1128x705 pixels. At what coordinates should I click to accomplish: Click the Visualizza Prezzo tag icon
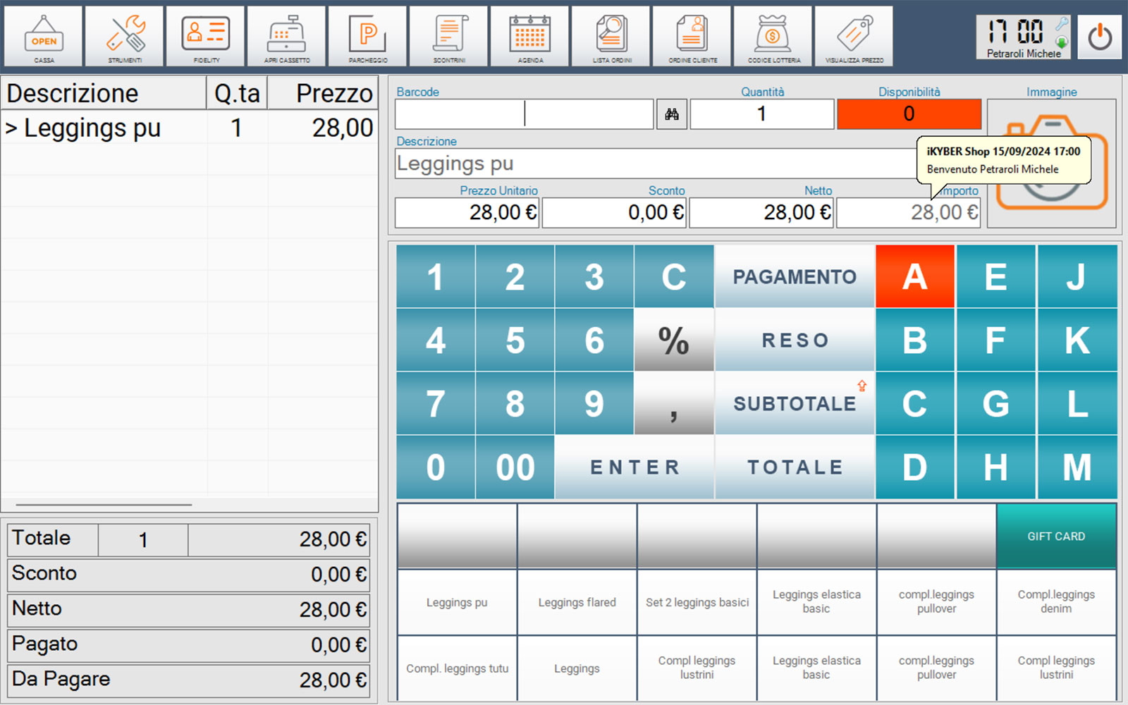pos(854,37)
